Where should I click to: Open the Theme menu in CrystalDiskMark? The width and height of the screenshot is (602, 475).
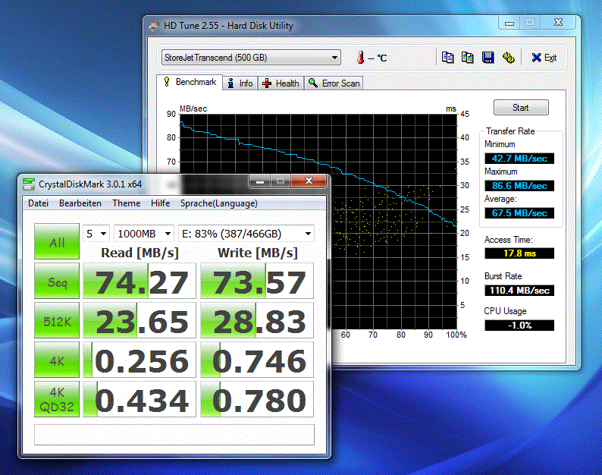coord(126,203)
